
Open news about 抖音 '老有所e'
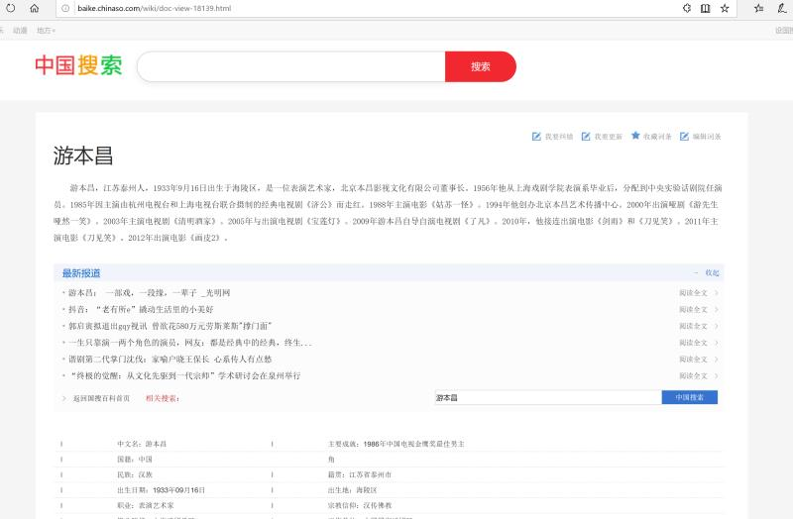[x=141, y=309]
